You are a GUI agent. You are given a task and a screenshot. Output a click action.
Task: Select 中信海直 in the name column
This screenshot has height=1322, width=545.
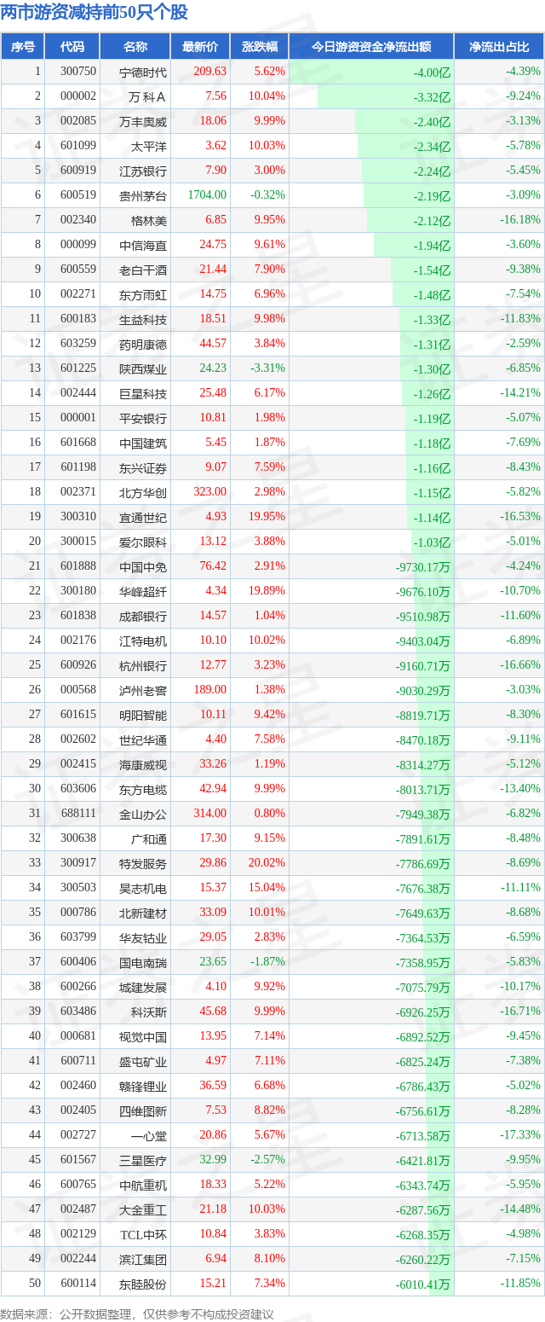(x=144, y=246)
